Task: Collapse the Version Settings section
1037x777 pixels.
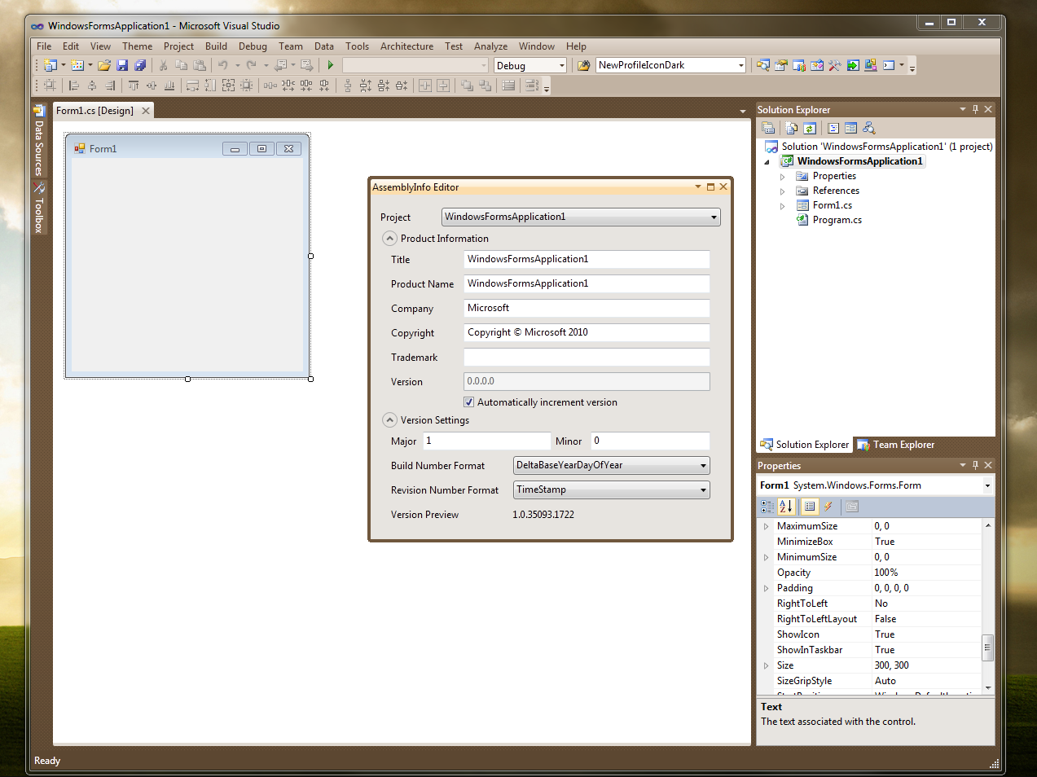Action: [389, 420]
